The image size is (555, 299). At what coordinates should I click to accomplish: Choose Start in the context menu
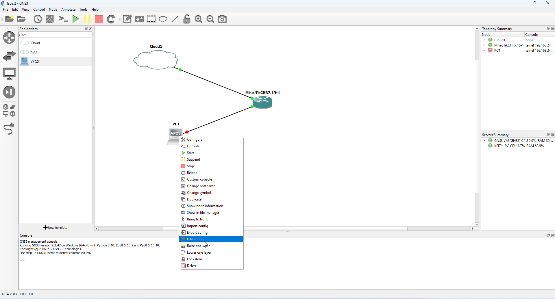point(211,153)
